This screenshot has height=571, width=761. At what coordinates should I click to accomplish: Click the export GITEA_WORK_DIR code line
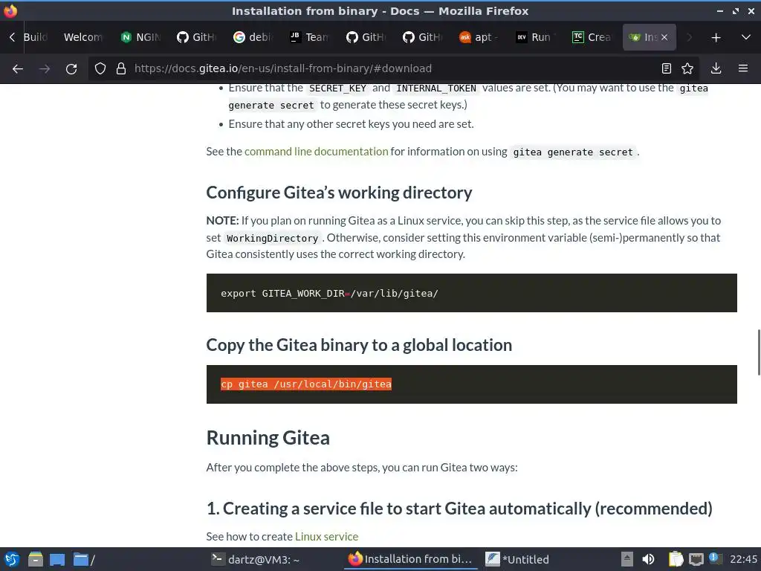pyautogui.click(x=329, y=293)
